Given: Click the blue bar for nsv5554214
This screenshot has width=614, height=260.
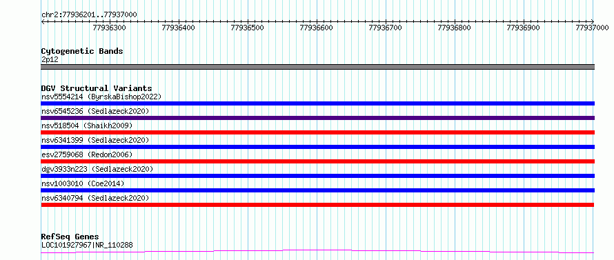Looking at the screenshot, I should [317, 103].
